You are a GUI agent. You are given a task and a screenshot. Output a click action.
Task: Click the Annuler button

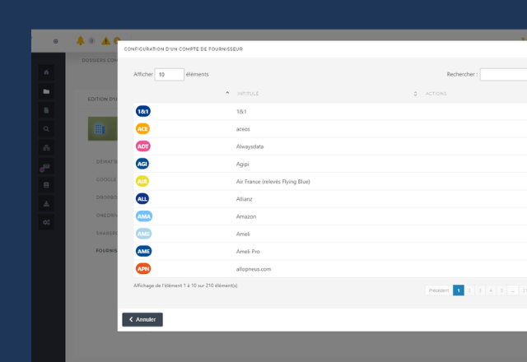point(142,320)
